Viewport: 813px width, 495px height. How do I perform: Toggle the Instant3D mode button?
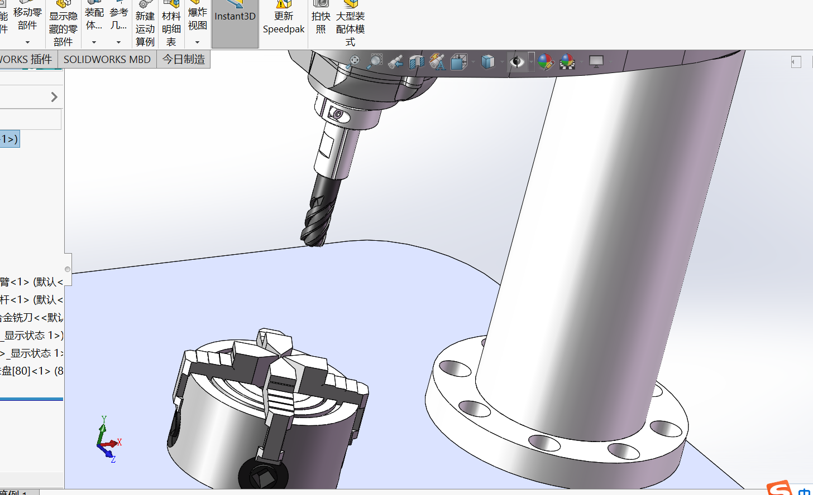235,23
